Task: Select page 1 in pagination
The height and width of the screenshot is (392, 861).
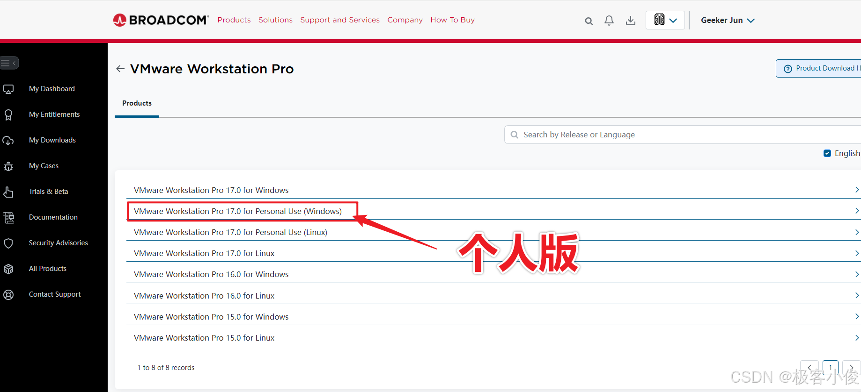Action: [831, 368]
